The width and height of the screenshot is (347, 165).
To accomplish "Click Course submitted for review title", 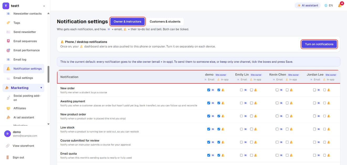I will pyautogui.click(x=80, y=141).
